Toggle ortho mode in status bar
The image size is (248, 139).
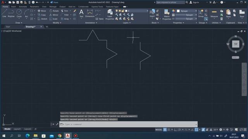pyautogui.click(x=176, y=130)
